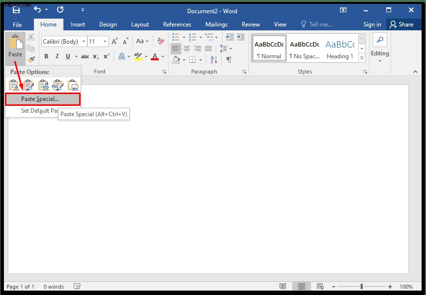Apply the Normal style
Viewport: 426px width, 295px height.
tap(269, 48)
